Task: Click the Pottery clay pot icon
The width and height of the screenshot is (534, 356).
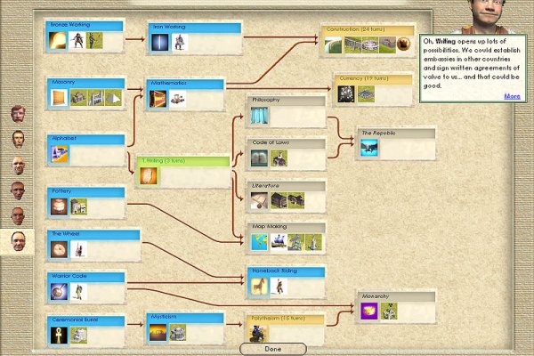Action: pos(59,206)
